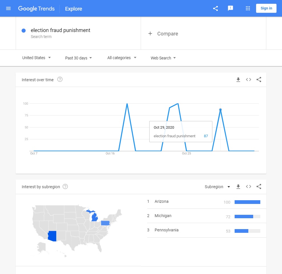Click the share icon in header
282x274 pixels.
215,8
